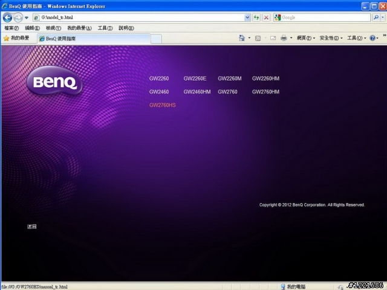Click the blue Help question mark icon
Screen dimensions: 387x290
pos(372,38)
